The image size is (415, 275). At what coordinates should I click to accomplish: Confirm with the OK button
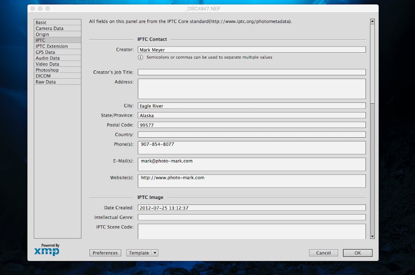[357, 253]
